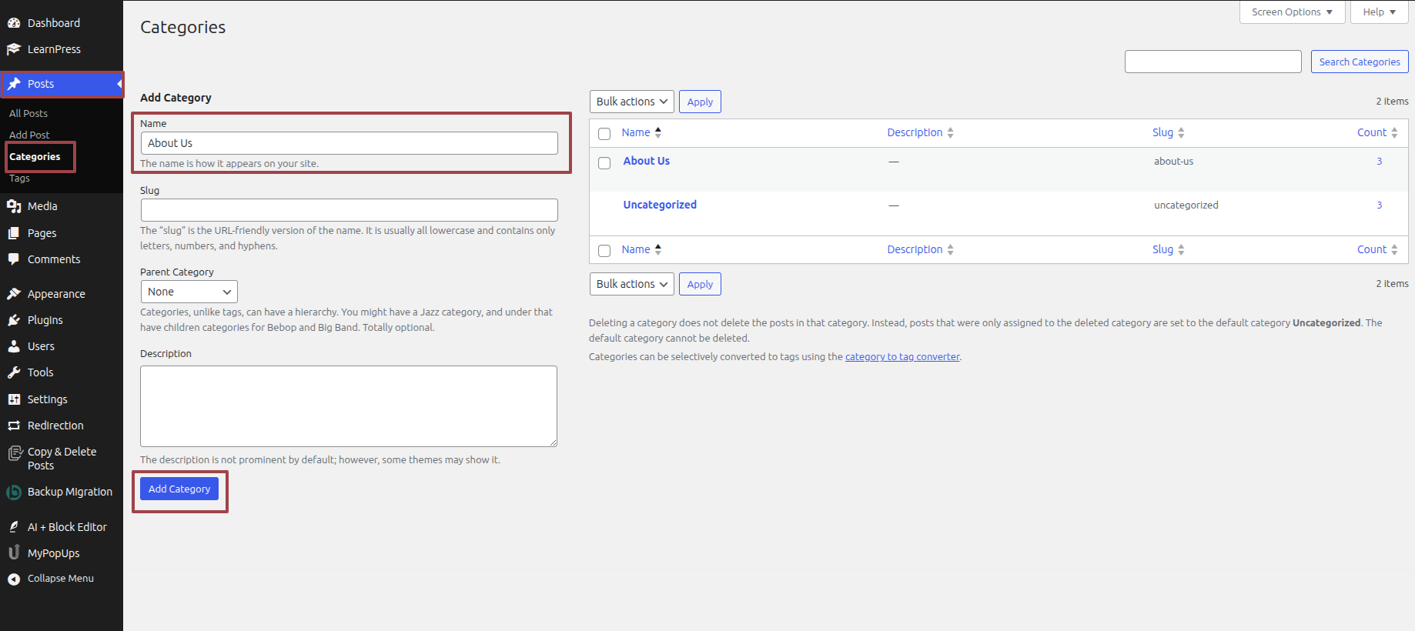This screenshot has width=1415, height=631.
Task: Click the Appearance paintbrush icon
Action: coord(14,294)
